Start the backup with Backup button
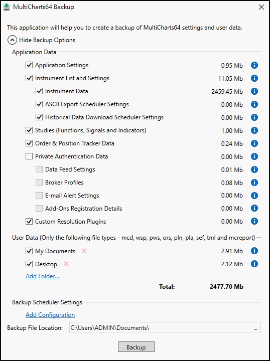The height and width of the screenshot is (361, 270). [x=136, y=347]
